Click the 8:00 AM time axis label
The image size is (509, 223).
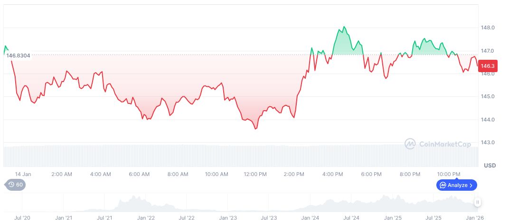[x=178, y=174]
